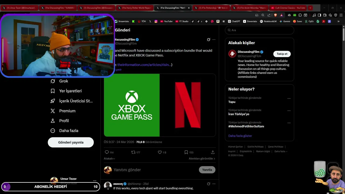Open Çerez Politikası footer link

pyautogui.click(x=276, y=147)
